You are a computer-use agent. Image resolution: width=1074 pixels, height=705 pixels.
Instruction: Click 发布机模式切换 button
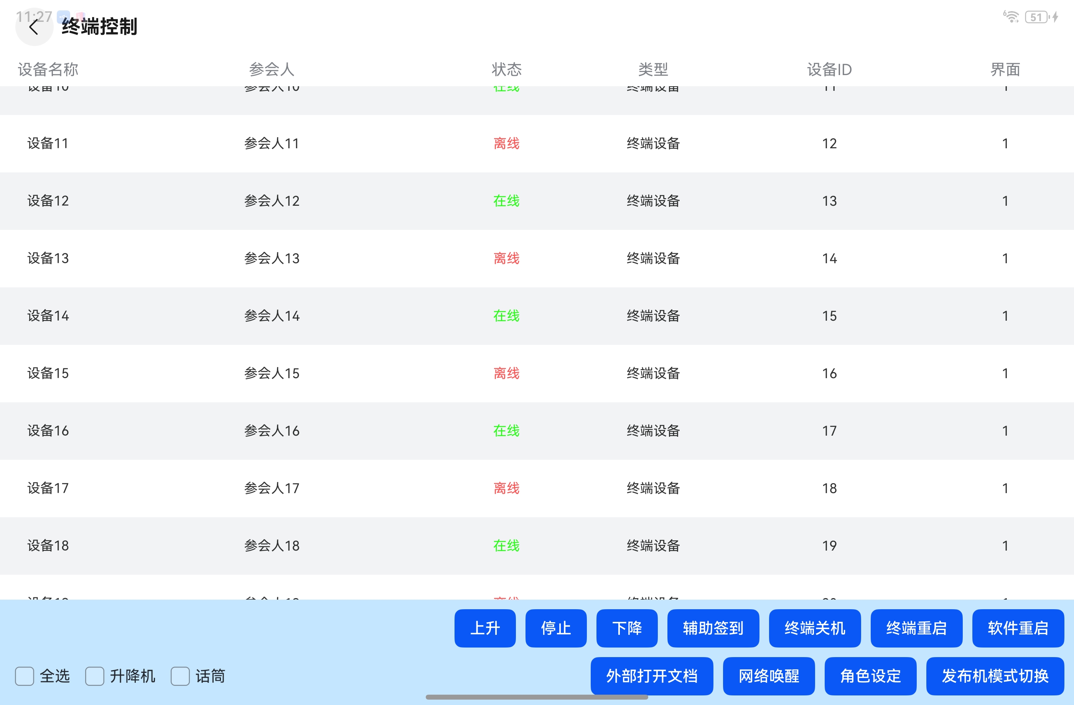pos(995,676)
